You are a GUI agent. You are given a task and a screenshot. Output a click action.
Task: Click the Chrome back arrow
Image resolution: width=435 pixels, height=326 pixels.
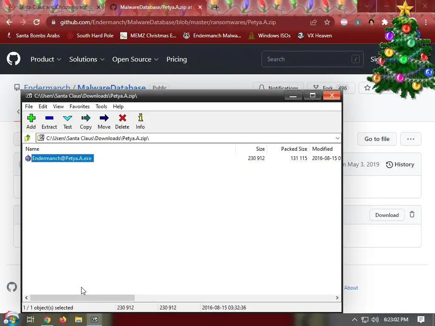point(9,22)
